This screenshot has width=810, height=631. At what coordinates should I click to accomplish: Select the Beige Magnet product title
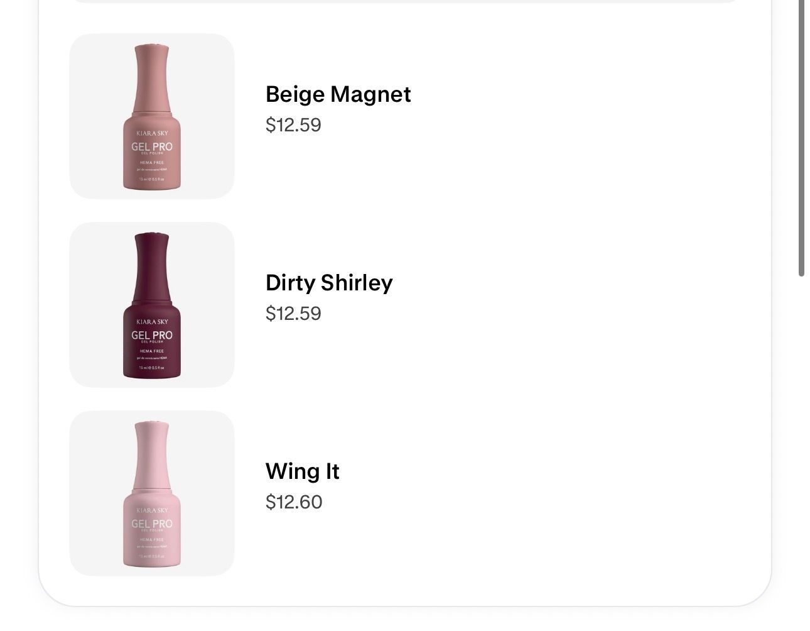(338, 94)
